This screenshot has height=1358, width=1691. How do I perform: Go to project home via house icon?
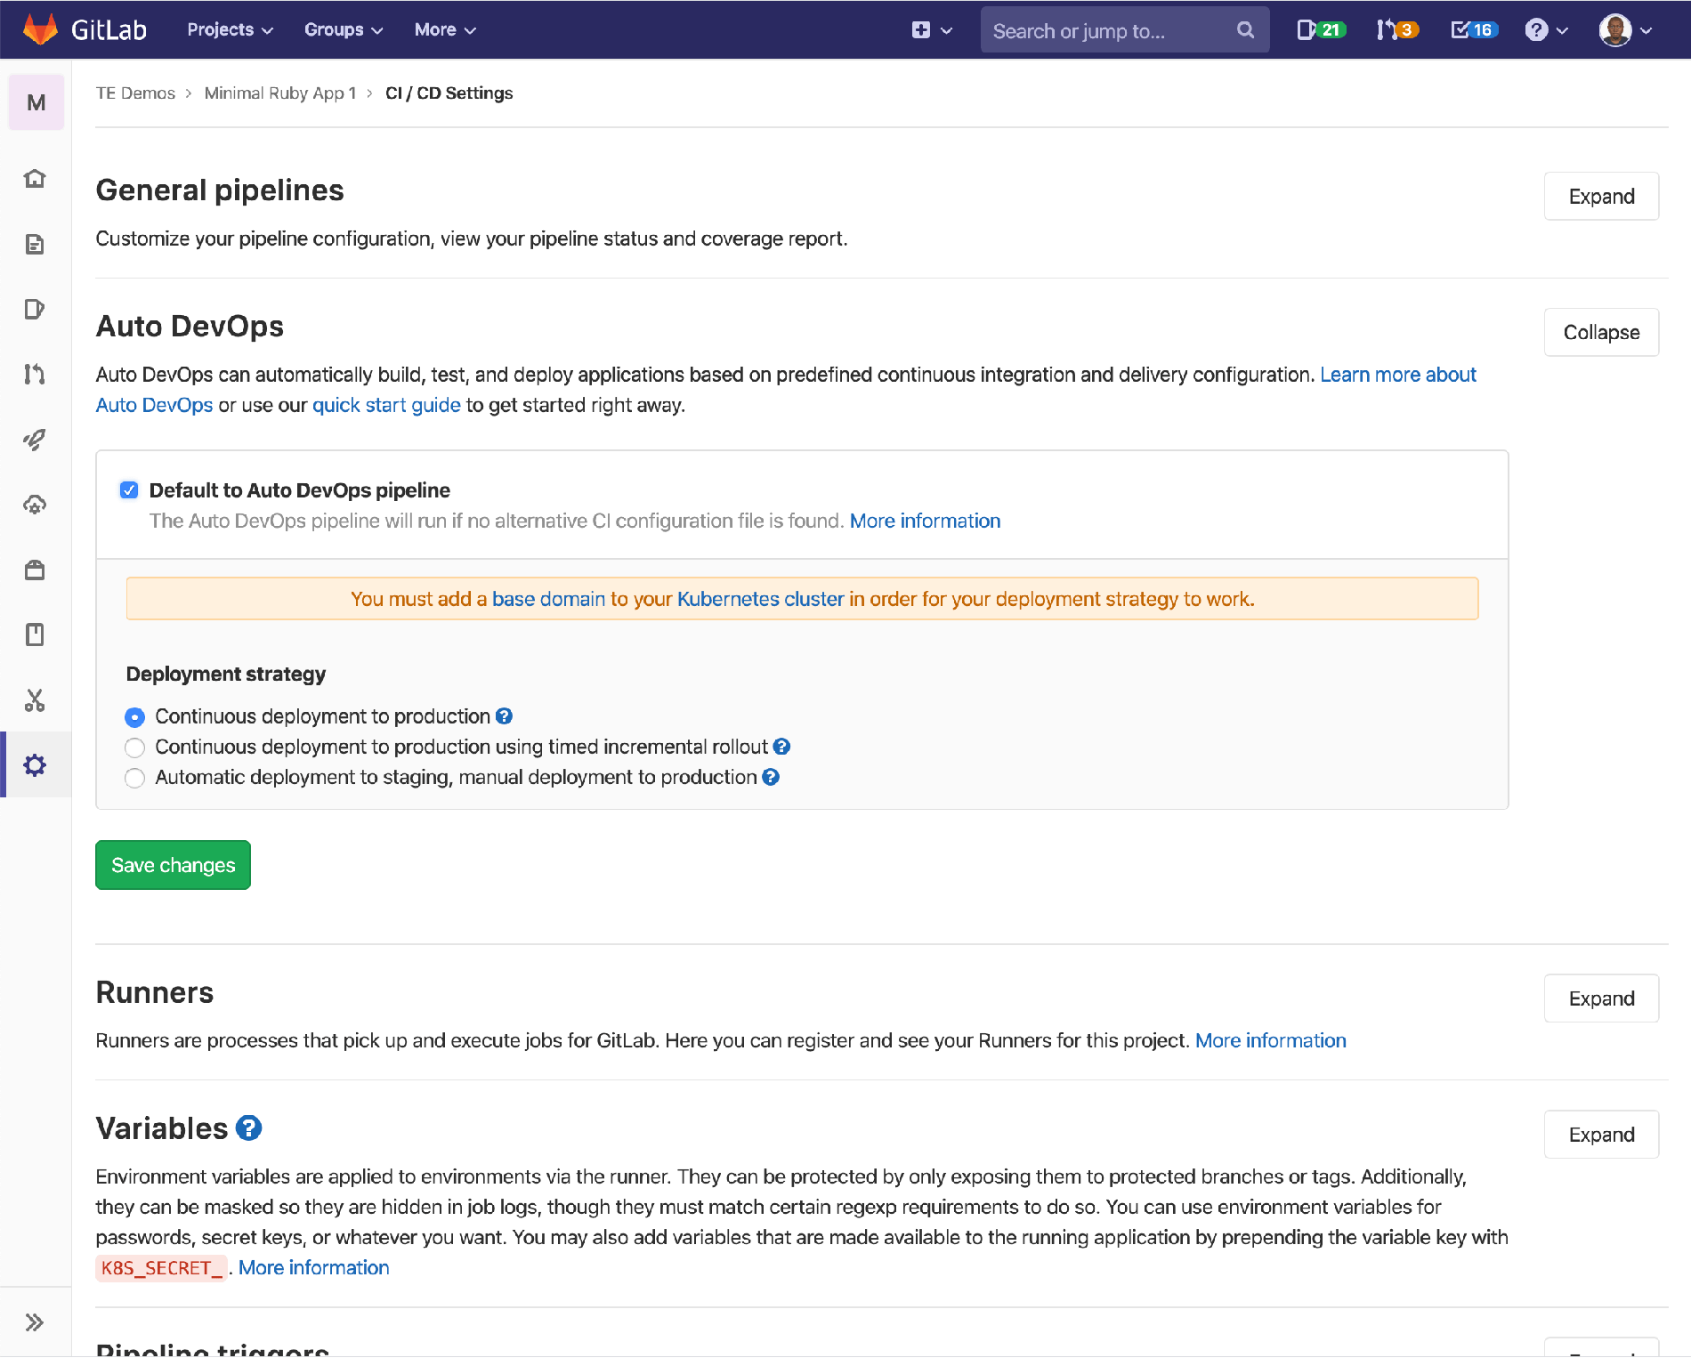[35, 179]
